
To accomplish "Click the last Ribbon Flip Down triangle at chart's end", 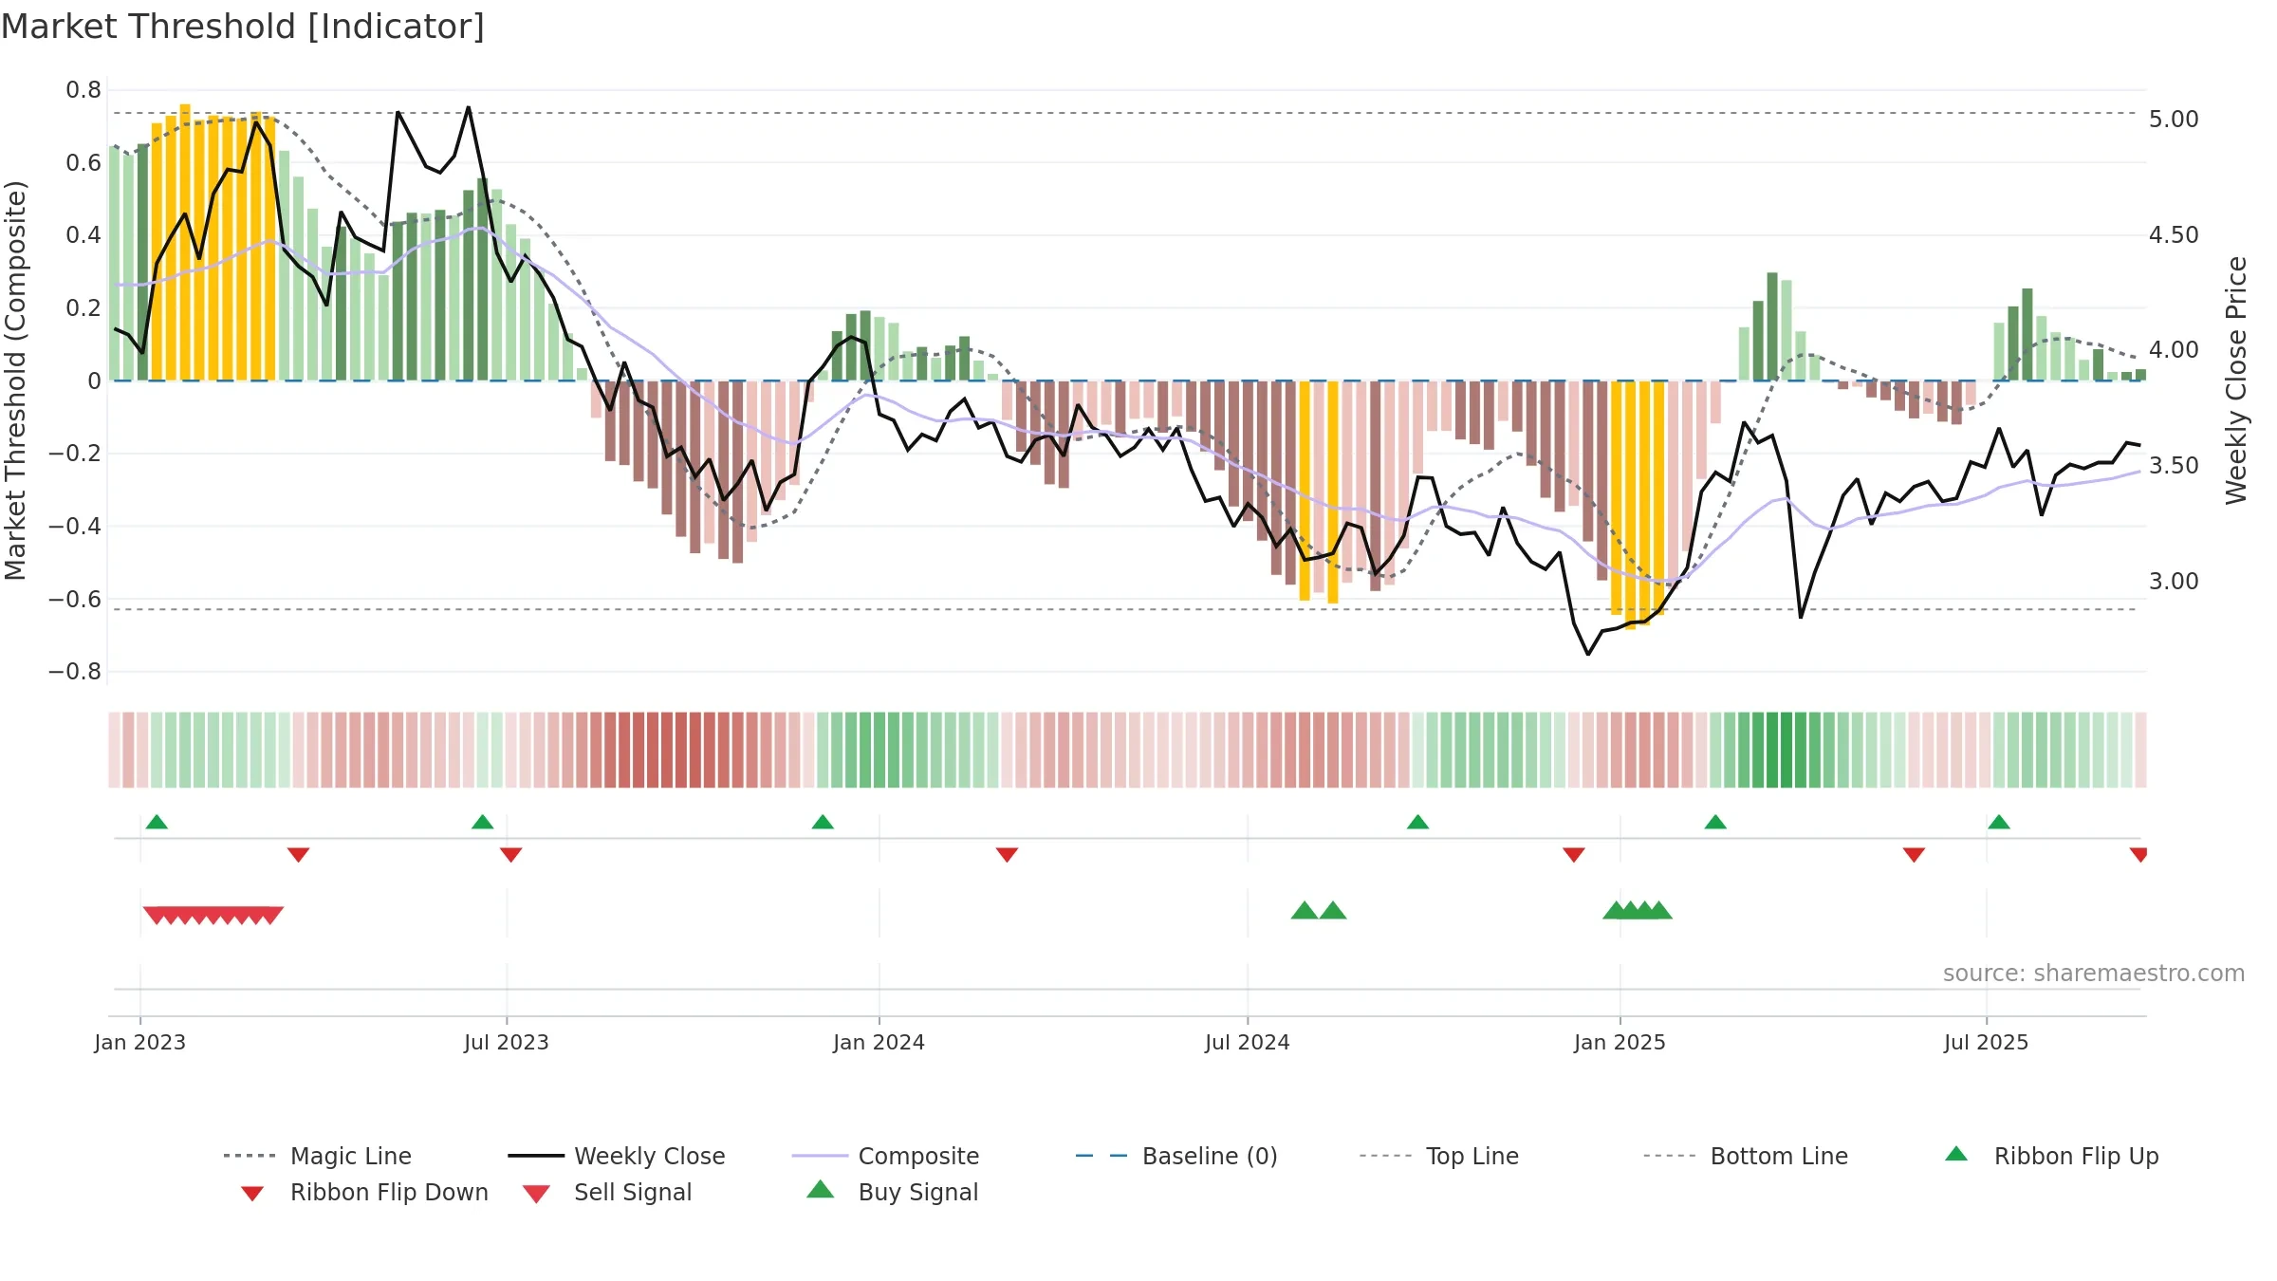I will coord(2138,855).
